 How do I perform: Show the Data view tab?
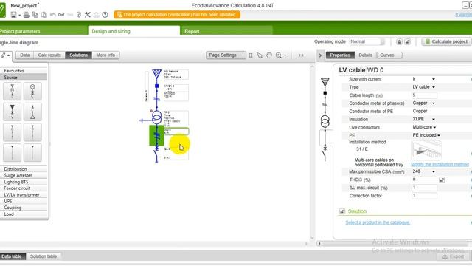24,55
